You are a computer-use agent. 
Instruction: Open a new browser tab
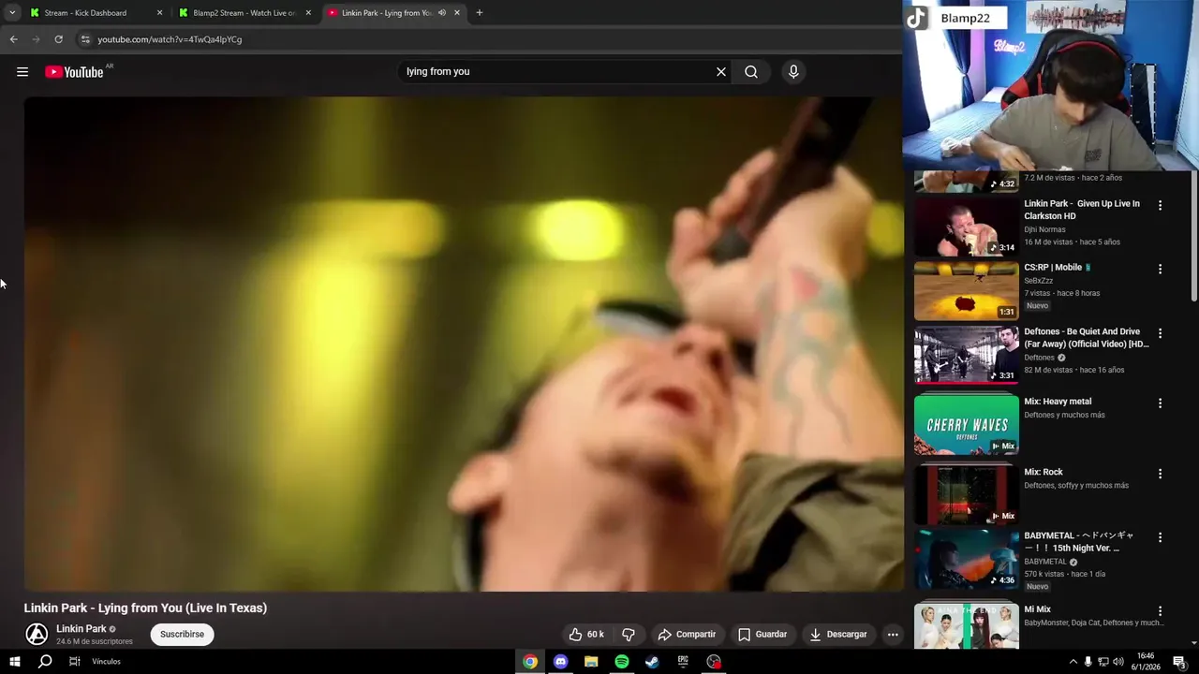pos(480,13)
